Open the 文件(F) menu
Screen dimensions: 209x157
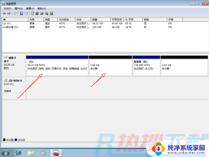[x=8, y=9]
